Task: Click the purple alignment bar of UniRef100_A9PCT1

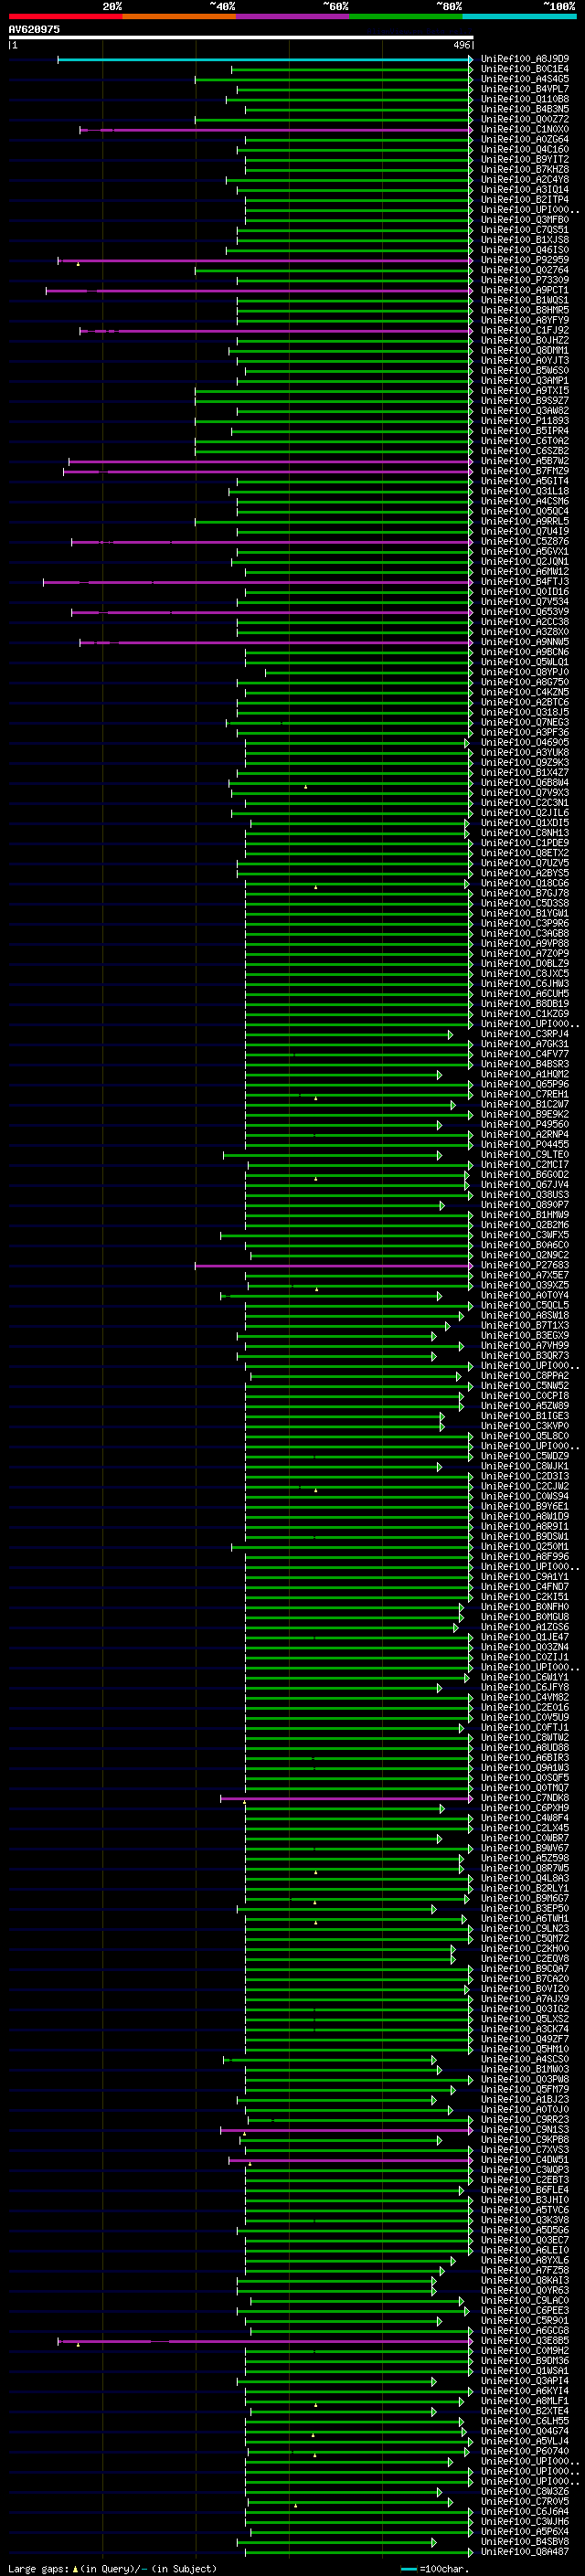Action: point(259,291)
